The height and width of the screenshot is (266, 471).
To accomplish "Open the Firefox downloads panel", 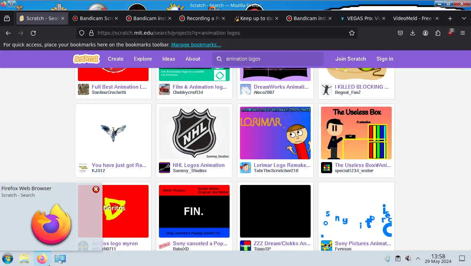I will (x=413, y=33).
